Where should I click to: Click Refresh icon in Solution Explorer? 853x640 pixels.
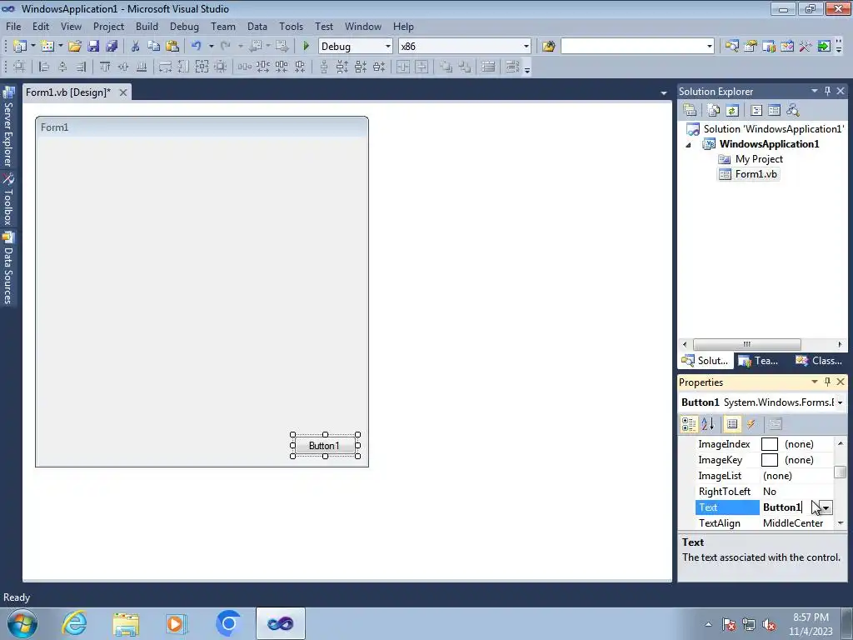pos(732,111)
